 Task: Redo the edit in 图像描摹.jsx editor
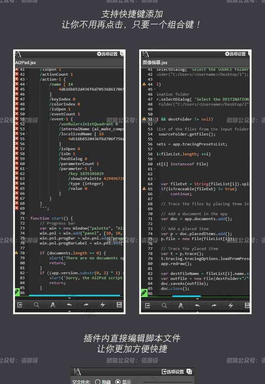pos(214,306)
